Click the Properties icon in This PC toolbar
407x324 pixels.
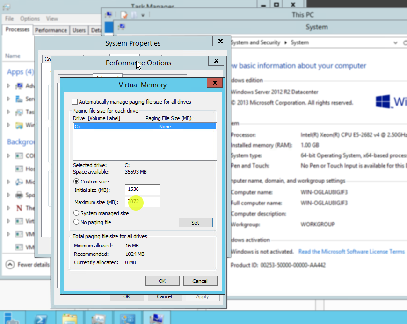click(x=124, y=15)
